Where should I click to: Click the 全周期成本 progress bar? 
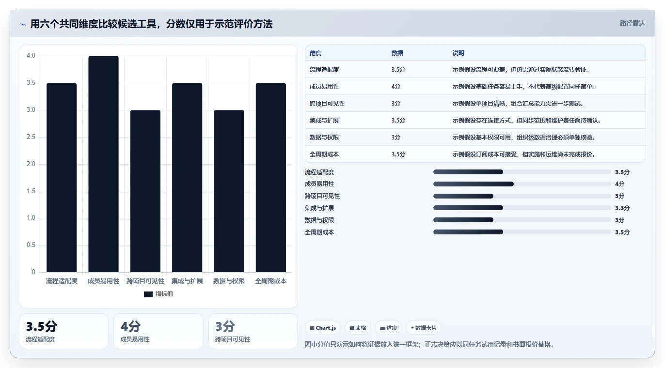point(522,232)
